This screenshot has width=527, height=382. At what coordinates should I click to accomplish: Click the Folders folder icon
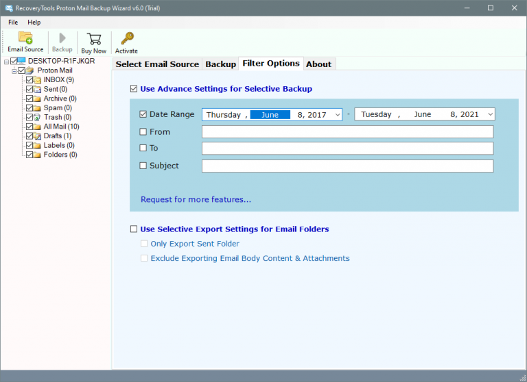coord(37,155)
